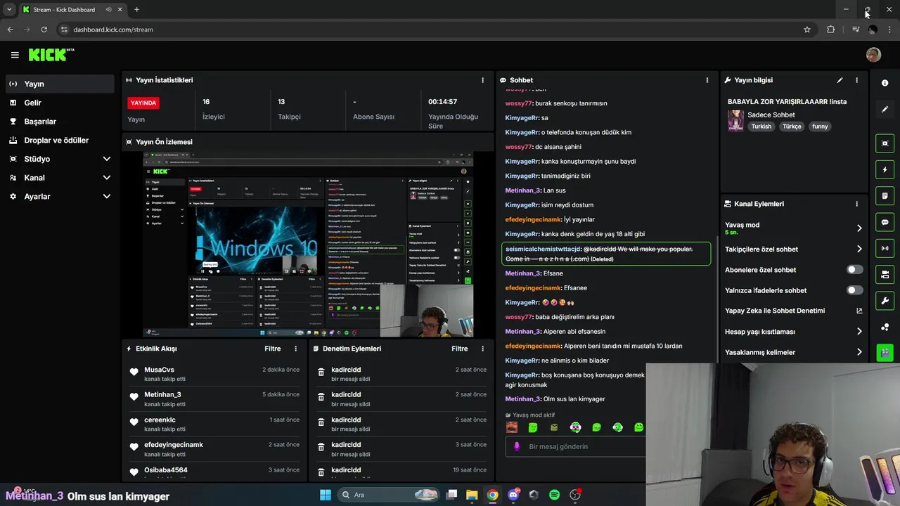The height and width of the screenshot is (506, 900).
Task: Click the Turkish tag chip
Action: tap(761, 126)
